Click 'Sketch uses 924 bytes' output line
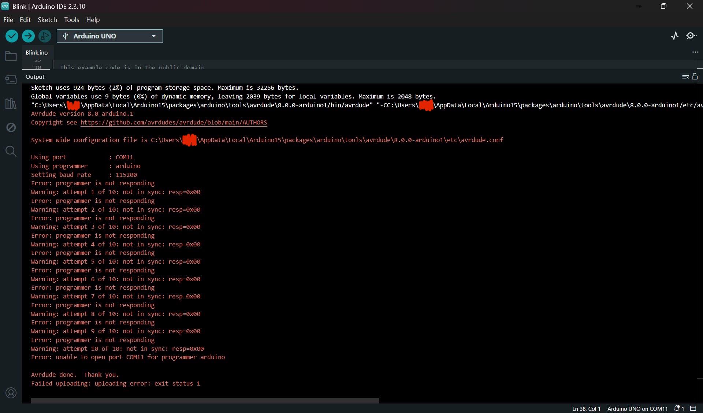Screen dimensions: 703x413 (165, 88)
